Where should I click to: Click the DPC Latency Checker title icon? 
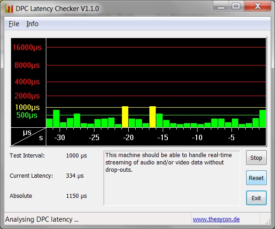click(9, 8)
